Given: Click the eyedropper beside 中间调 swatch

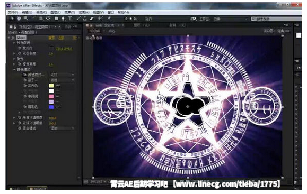Looking at the screenshot, I should [58, 96].
